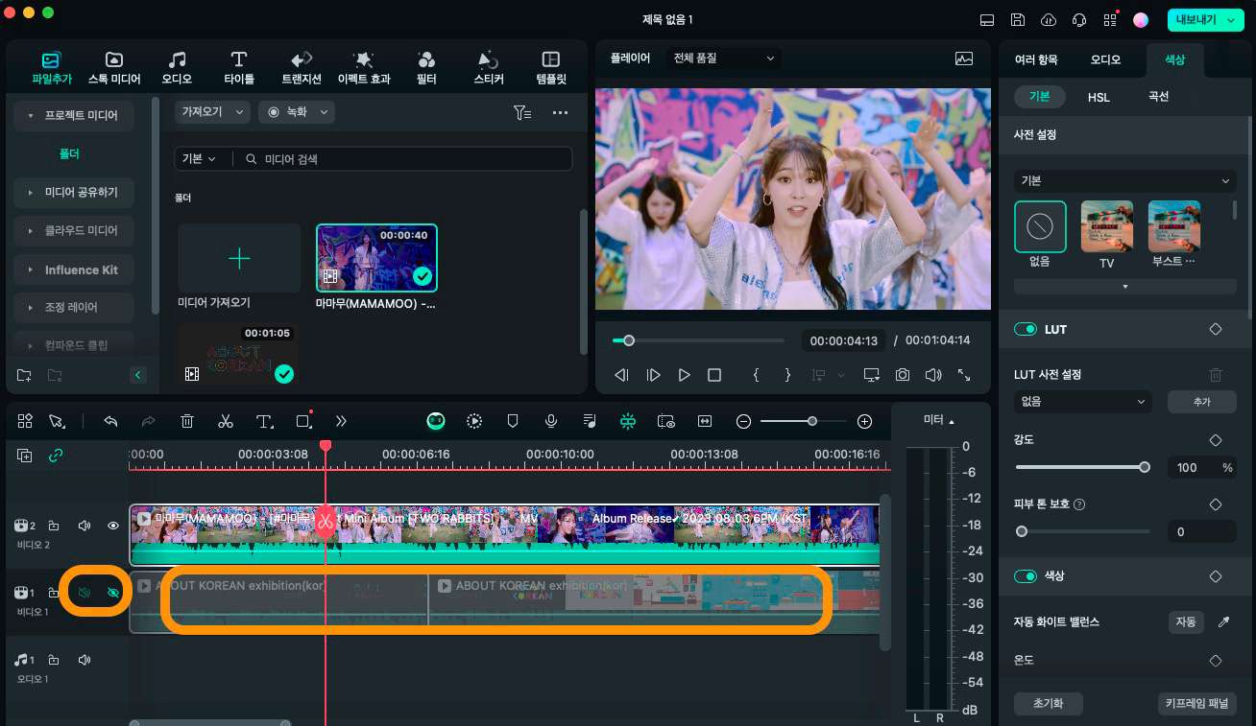Toggle hidden eye on 비디오 1 track
This screenshot has height=726, width=1256.
[x=113, y=593]
